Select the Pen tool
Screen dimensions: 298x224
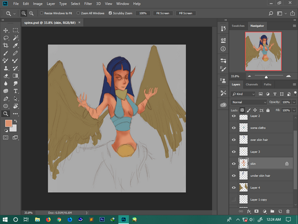pyautogui.click(x=6, y=98)
